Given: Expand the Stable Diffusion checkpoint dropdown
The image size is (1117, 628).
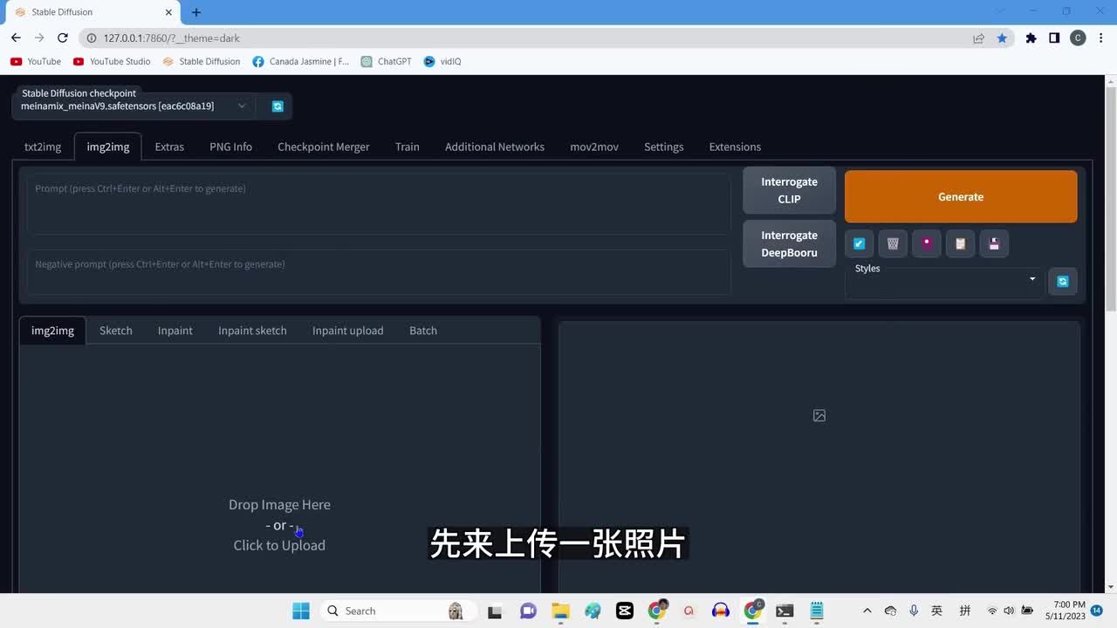Looking at the screenshot, I should click(242, 106).
